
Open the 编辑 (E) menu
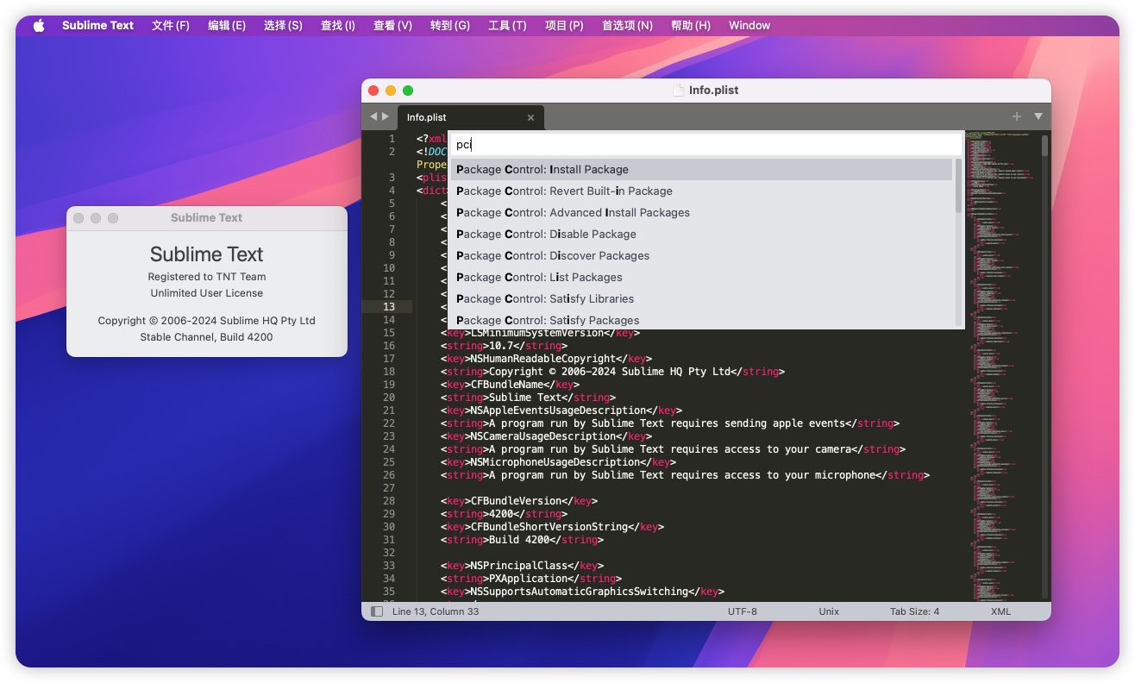pyautogui.click(x=227, y=25)
